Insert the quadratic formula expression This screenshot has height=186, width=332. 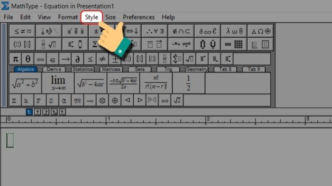click(x=123, y=83)
